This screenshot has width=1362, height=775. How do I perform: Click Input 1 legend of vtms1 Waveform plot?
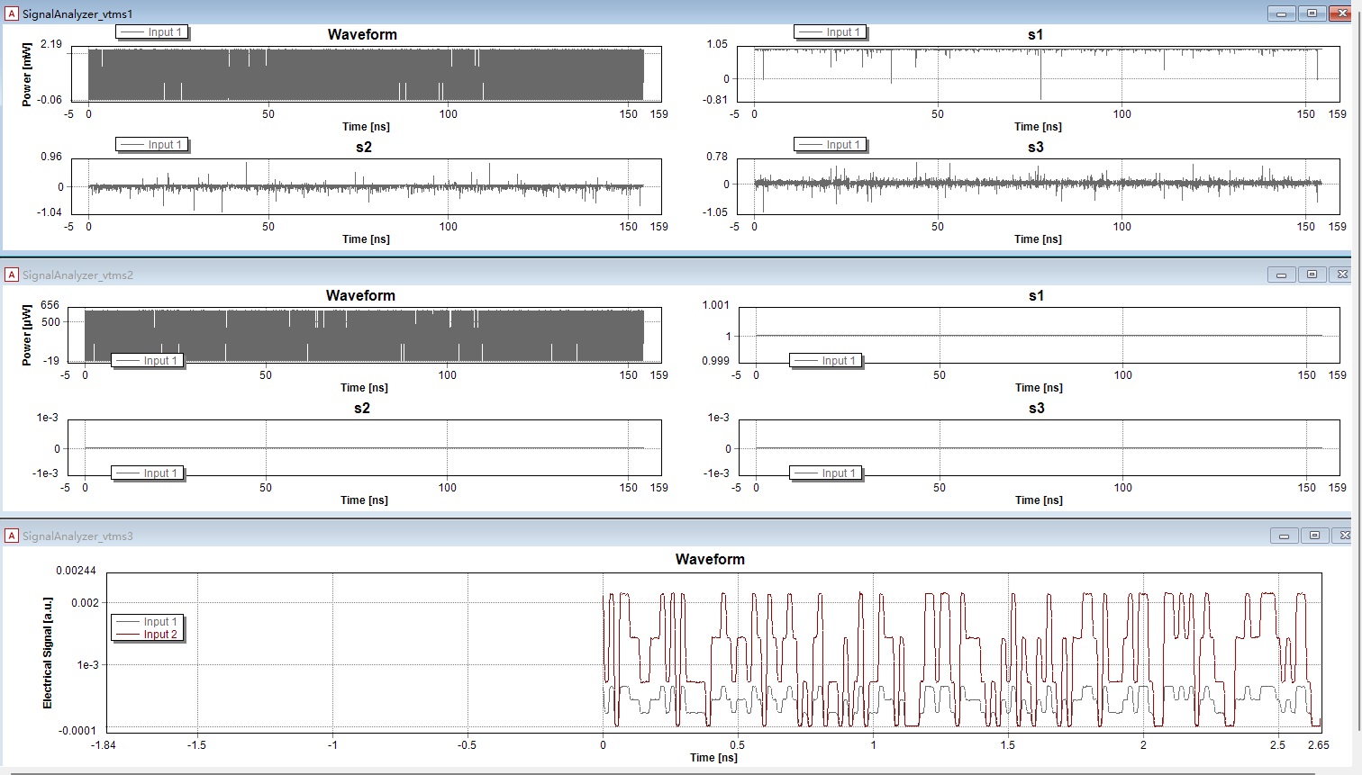coord(151,32)
